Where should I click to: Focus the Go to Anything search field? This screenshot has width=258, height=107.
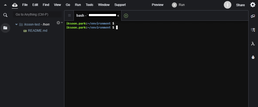[x=37, y=15]
